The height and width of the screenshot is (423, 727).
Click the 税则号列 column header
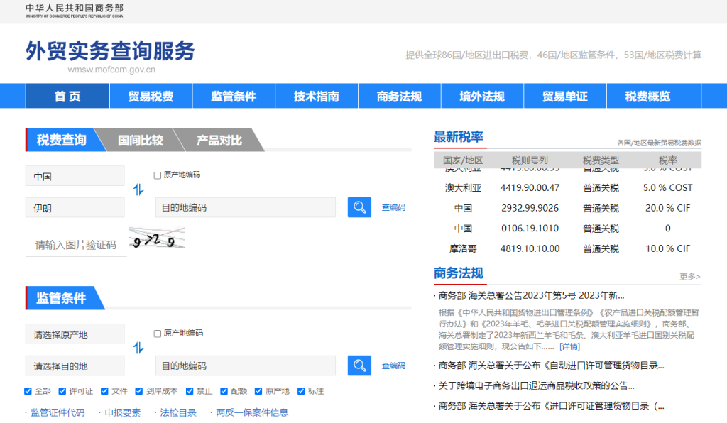tap(530, 160)
